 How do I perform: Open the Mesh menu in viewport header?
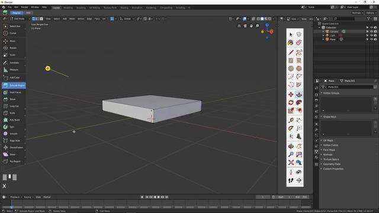click(x=72, y=19)
